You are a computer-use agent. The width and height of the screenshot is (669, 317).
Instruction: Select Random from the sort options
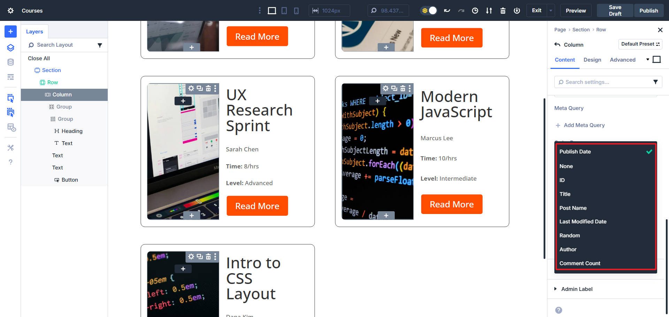(x=570, y=235)
